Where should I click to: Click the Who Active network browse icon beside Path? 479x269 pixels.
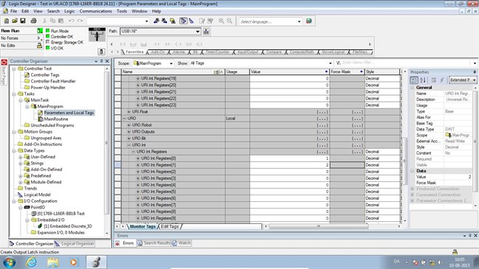[206, 32]
